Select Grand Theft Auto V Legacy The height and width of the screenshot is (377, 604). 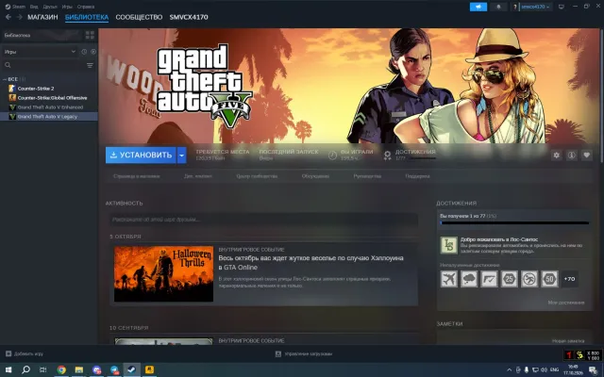49,117
